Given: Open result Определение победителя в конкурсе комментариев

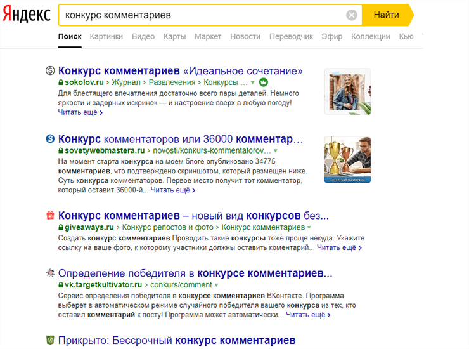Looking at the screenshot, I should (x=195, y=273).
